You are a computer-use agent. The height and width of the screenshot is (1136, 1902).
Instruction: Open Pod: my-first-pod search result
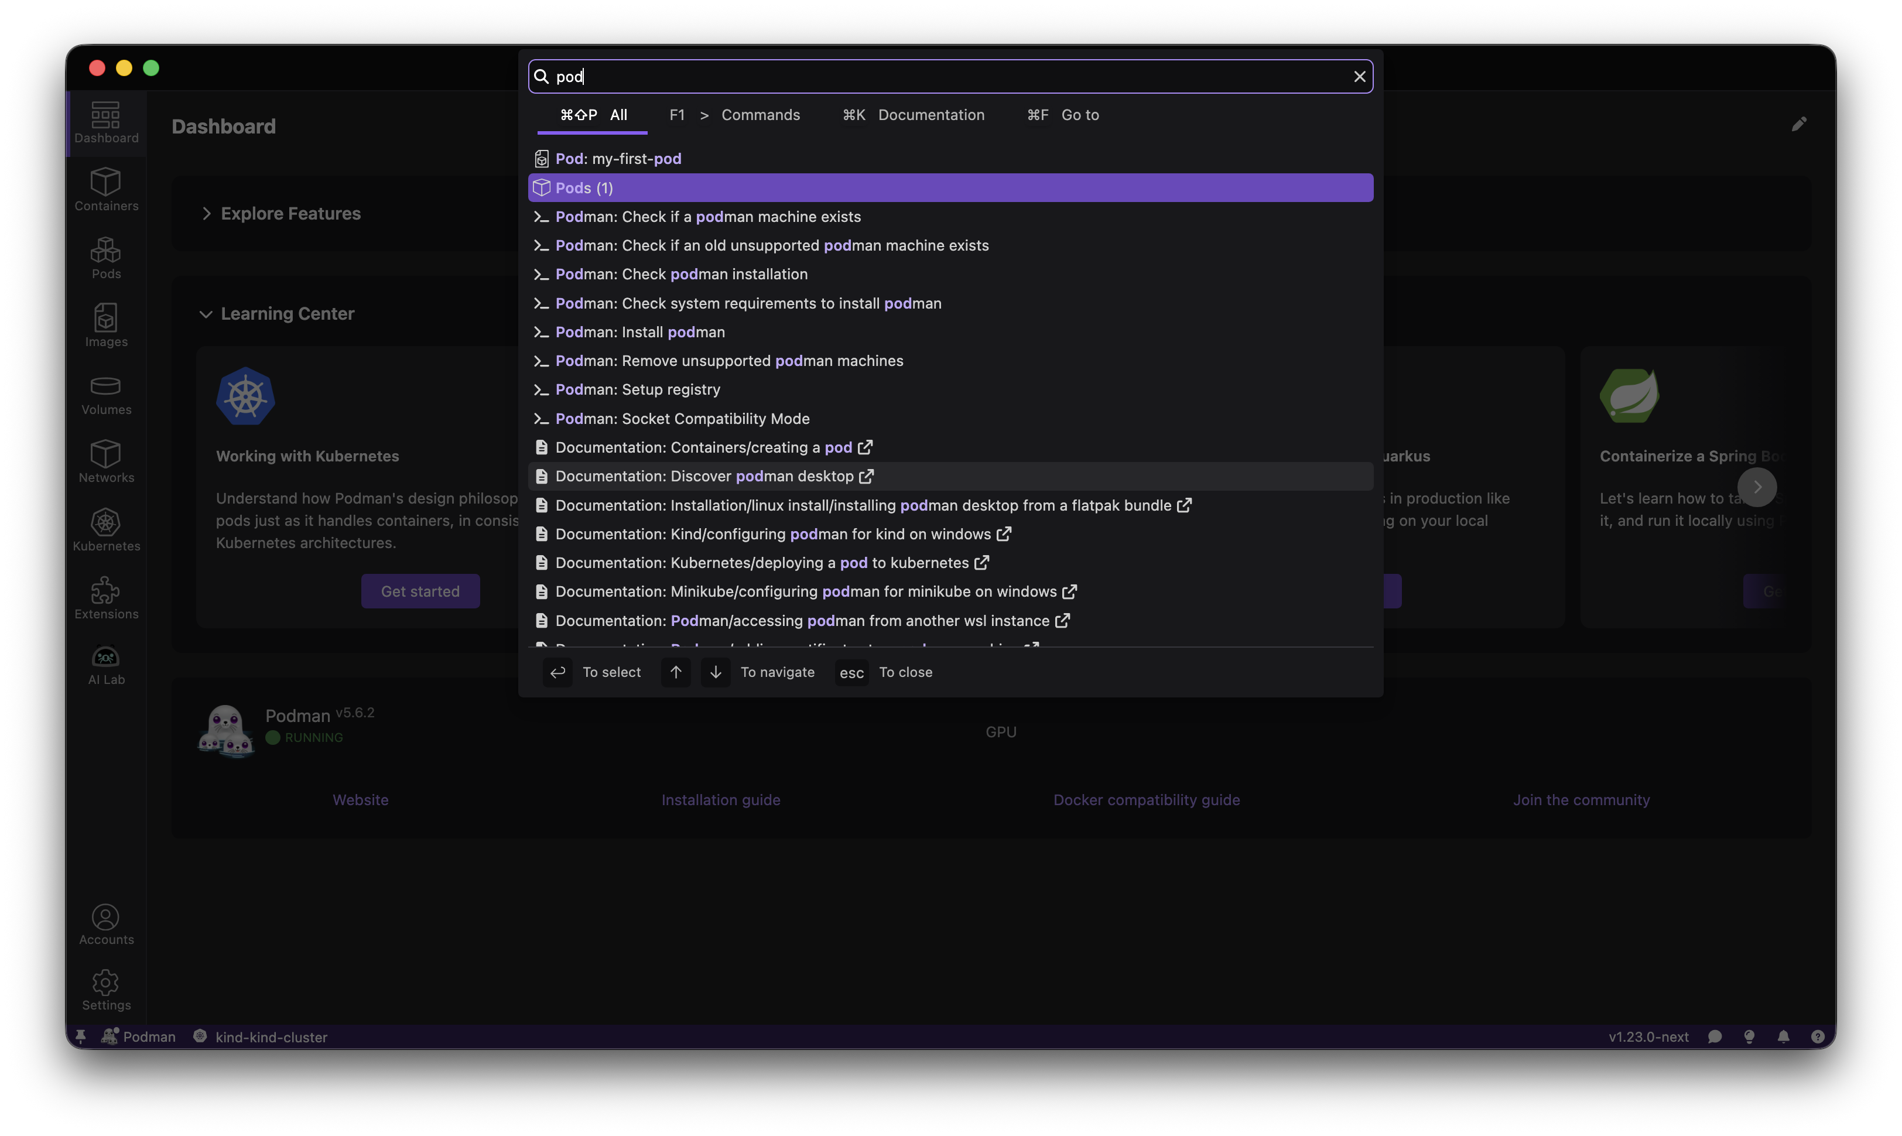pyautogui.click(x=618, y=159)
